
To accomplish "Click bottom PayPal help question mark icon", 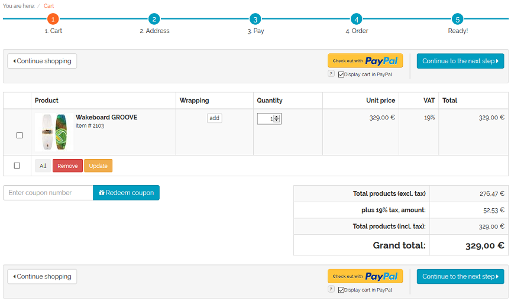I will coord(331,289).
